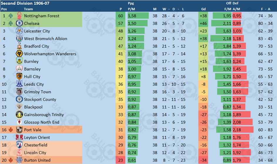Click the Chelsea club badge
Image resolution: width=277 pixels, height=164 pixels.
[x=19, y=23]
